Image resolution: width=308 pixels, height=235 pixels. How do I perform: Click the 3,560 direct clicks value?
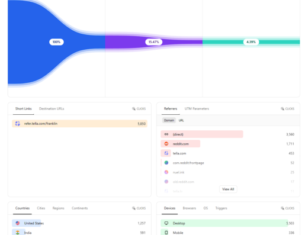tap(290, 134)
